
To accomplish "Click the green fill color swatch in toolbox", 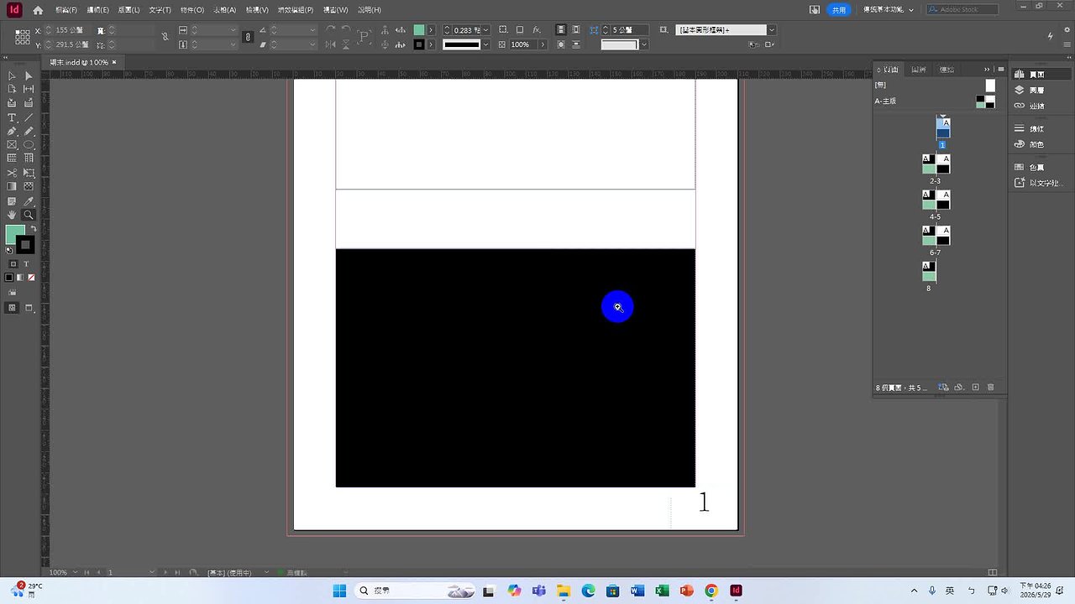I will click(x=14, y=234).
